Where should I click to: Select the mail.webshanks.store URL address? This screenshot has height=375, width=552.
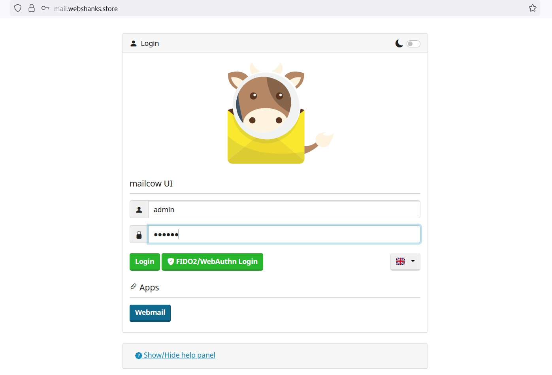[x=86, y=9]
